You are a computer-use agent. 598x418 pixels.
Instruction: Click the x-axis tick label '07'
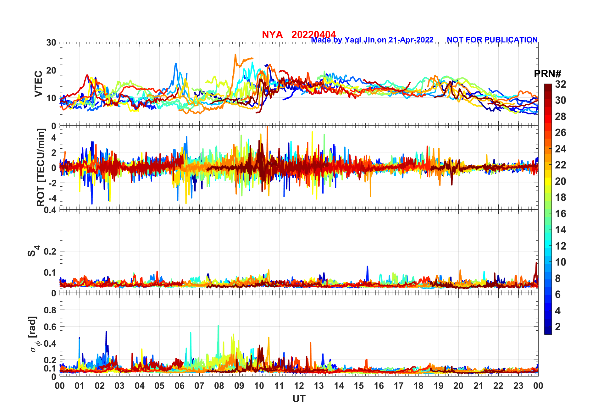(x=199, y=386)
